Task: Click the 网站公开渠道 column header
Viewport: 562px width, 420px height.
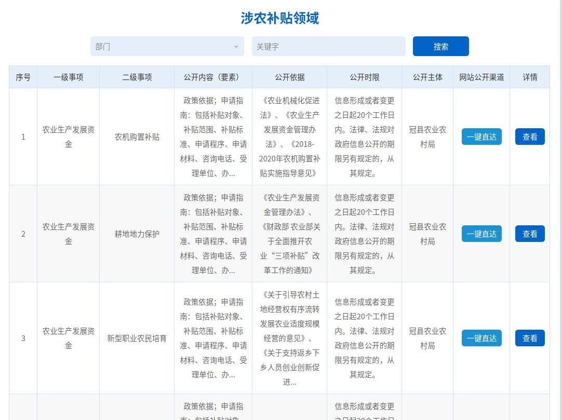Action: pos(481,77)
